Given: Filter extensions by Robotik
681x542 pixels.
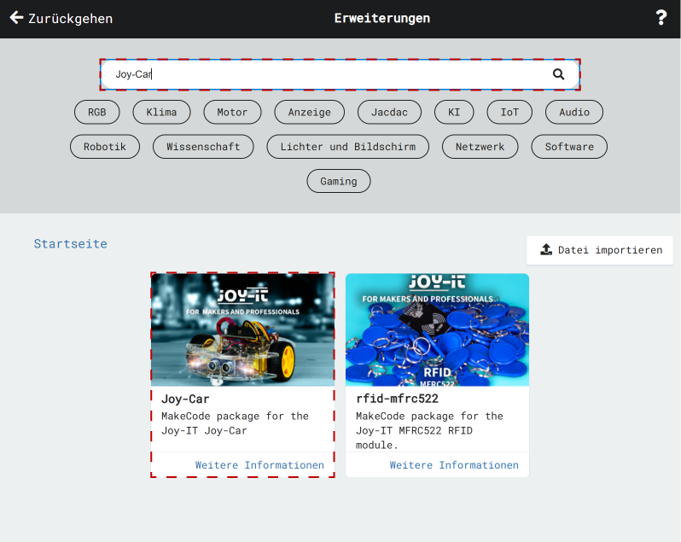Looking at the screenshot, I should tap(105, 147).
